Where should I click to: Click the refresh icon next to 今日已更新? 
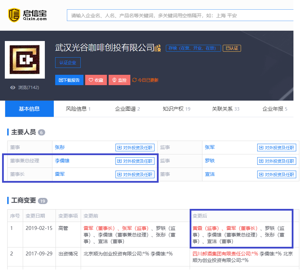pyautogui.click(x=134, y=80)
